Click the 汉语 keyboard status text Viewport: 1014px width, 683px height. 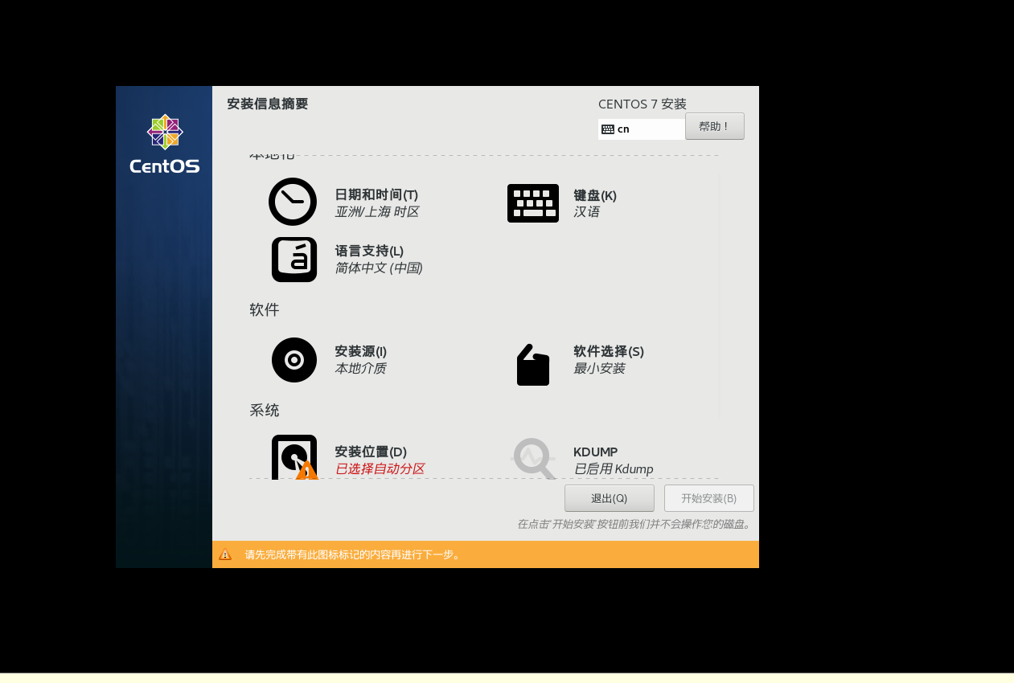coord(586,212)
